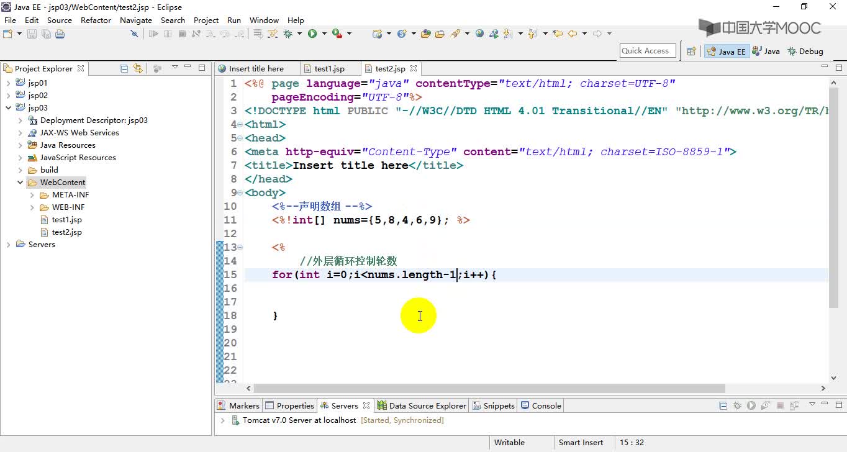
Task: Expand the Servers node in Project Explorer
Action: coord(8,244)
